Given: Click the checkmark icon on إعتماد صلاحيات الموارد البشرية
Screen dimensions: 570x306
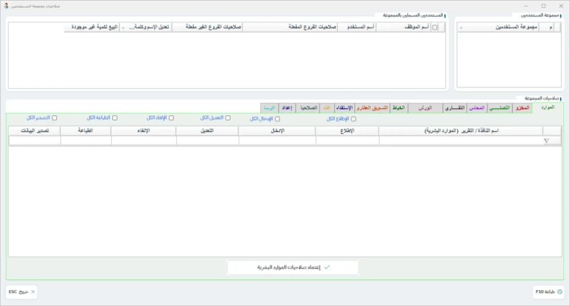Looking at the screenshot, I should tap(327, 267).
